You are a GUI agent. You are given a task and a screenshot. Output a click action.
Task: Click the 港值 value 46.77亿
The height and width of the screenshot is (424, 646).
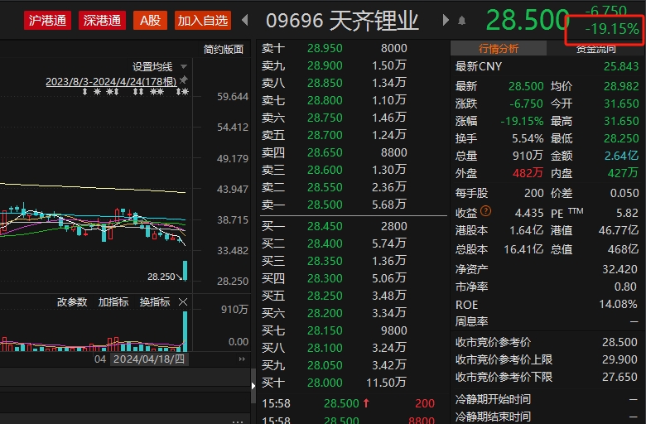click(x=619, y=230)
